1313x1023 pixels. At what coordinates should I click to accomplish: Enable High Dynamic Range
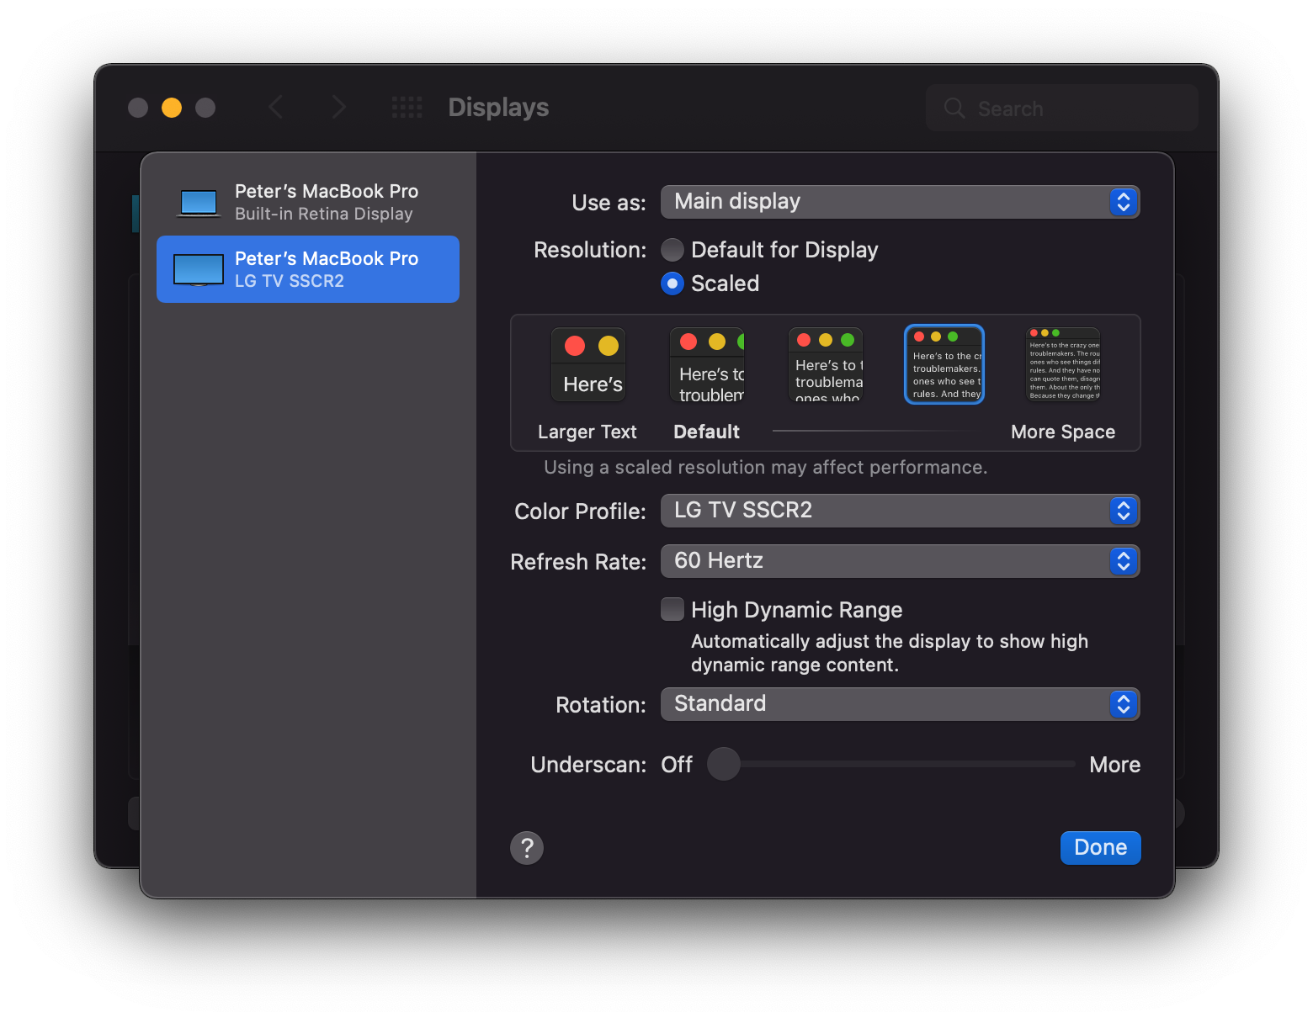pyautogui.click(x=672, y=608)
